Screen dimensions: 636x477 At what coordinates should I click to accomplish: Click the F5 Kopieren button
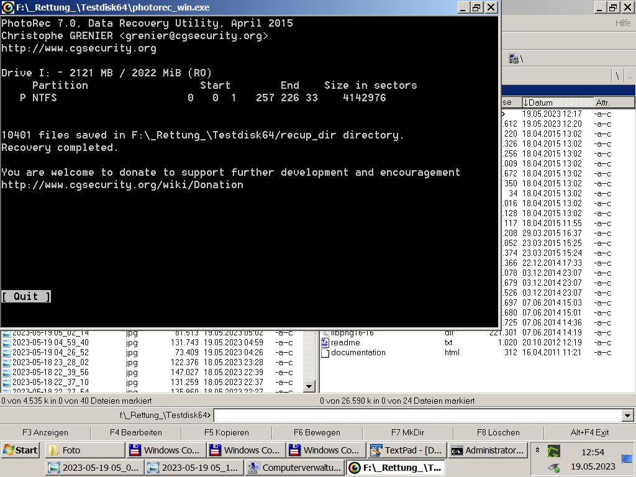226,432
